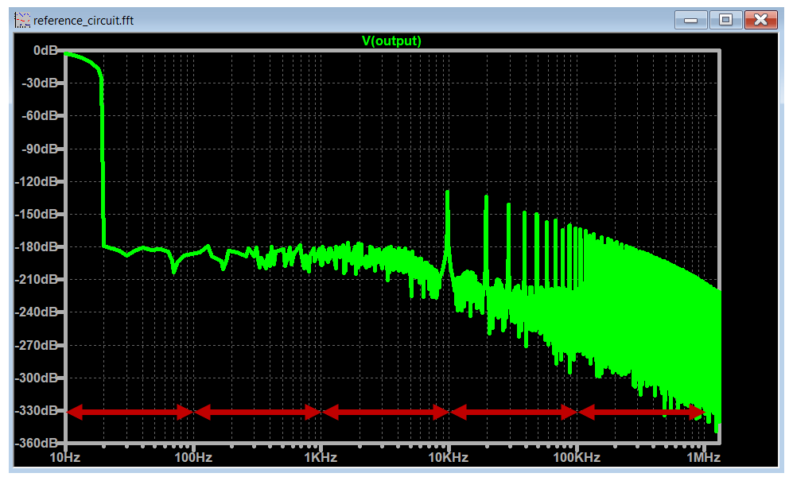Click the 10Hz horizontal axis label

click(x=64, y=458)
